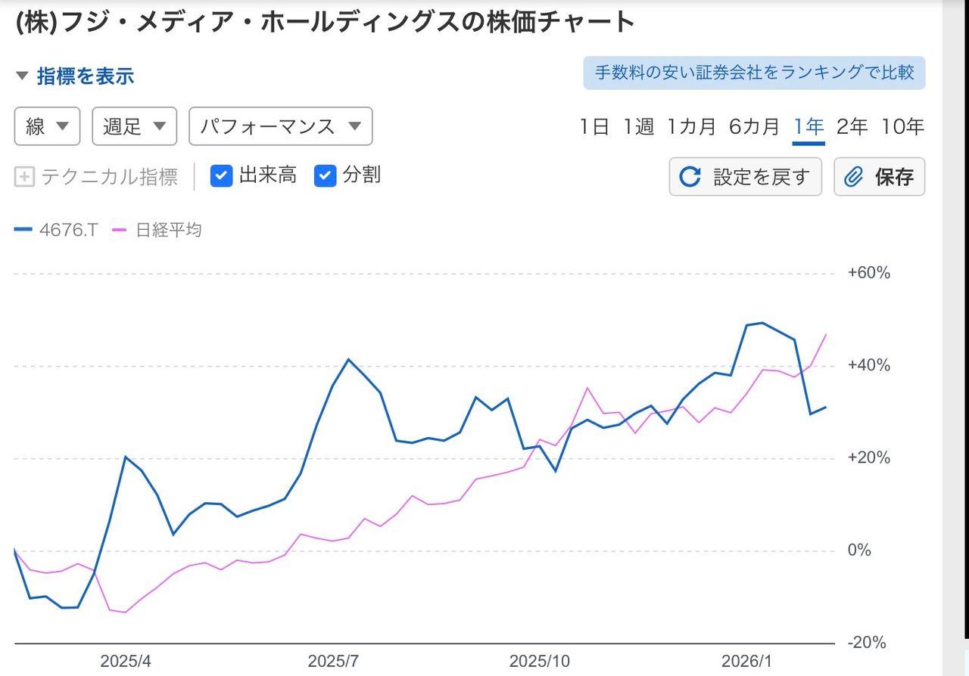Switch to the 1日 time range
Viewport: 969px width, 676px height.
594,127
